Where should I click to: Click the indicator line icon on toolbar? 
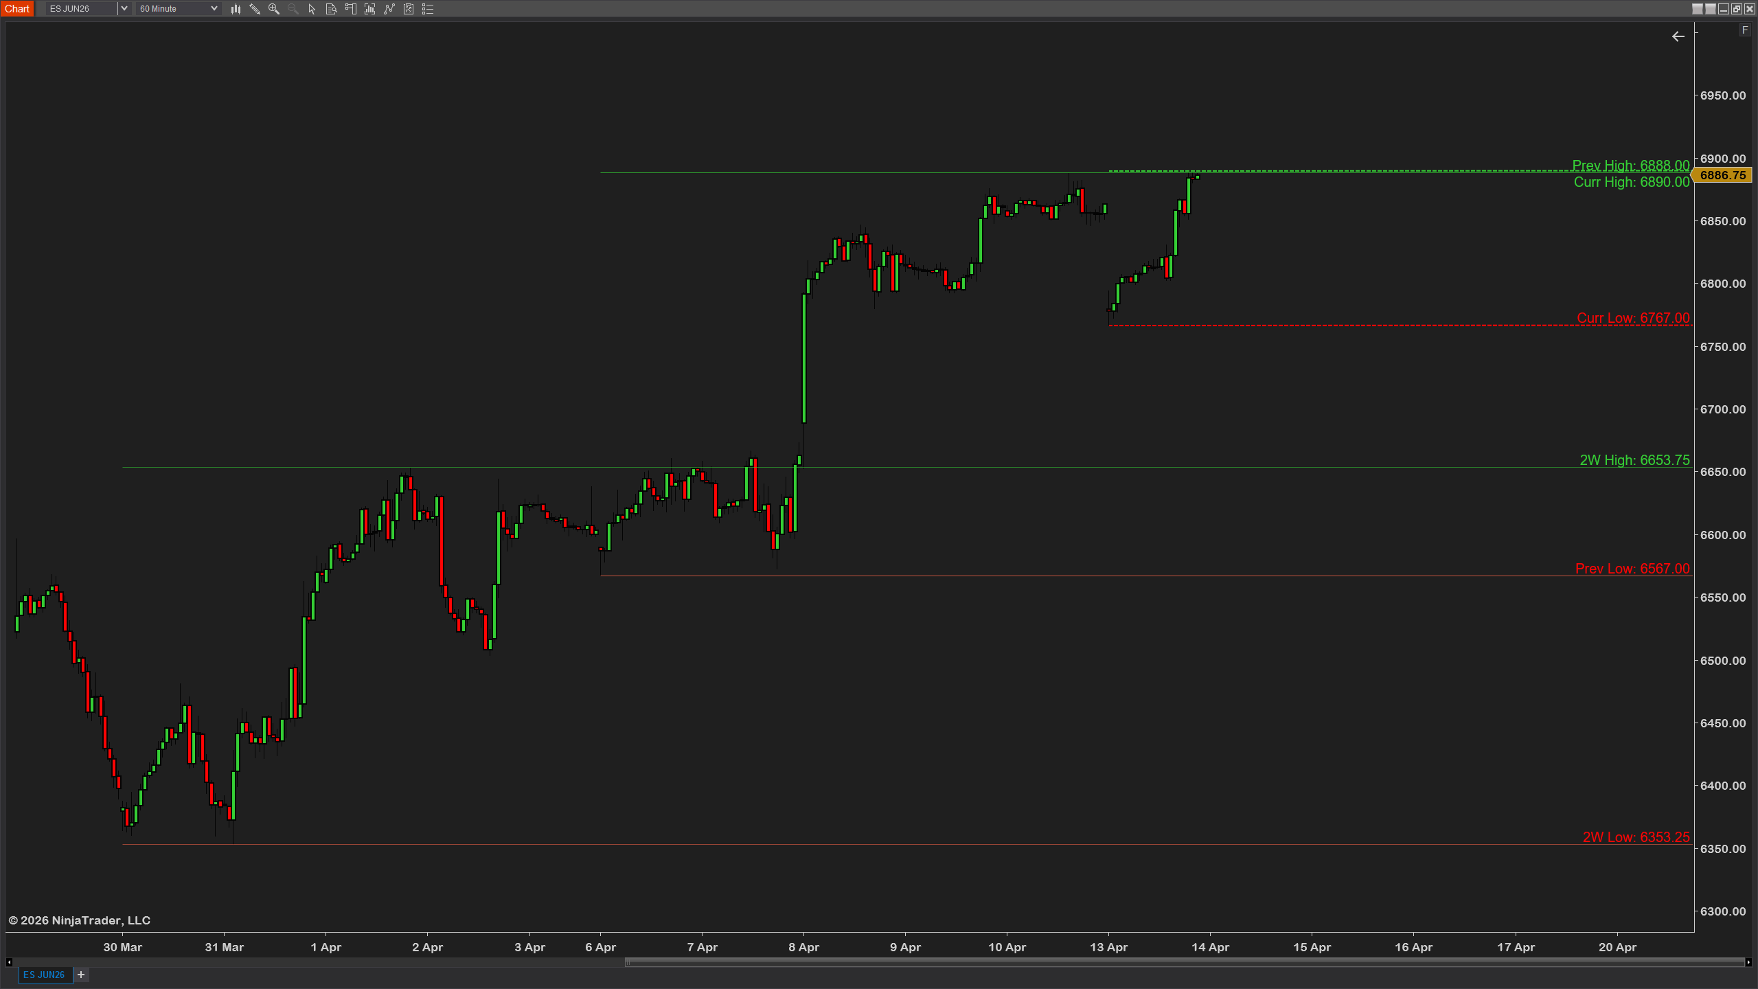[x=389, y=9]
